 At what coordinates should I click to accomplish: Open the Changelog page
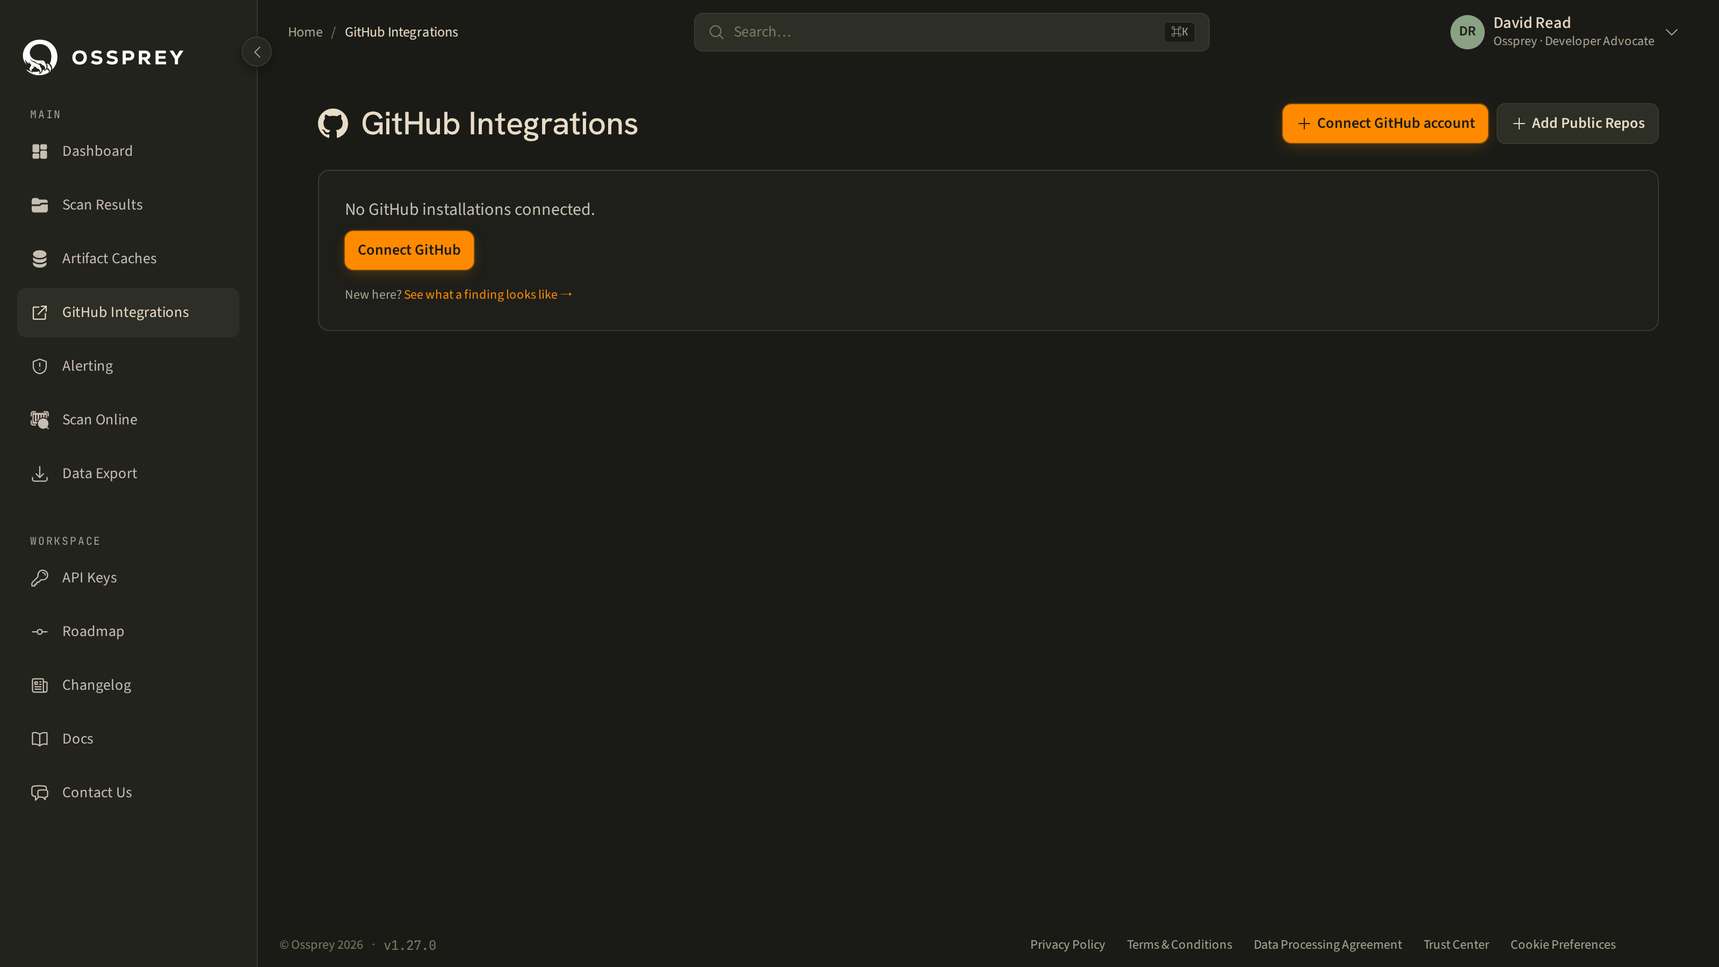128,685
